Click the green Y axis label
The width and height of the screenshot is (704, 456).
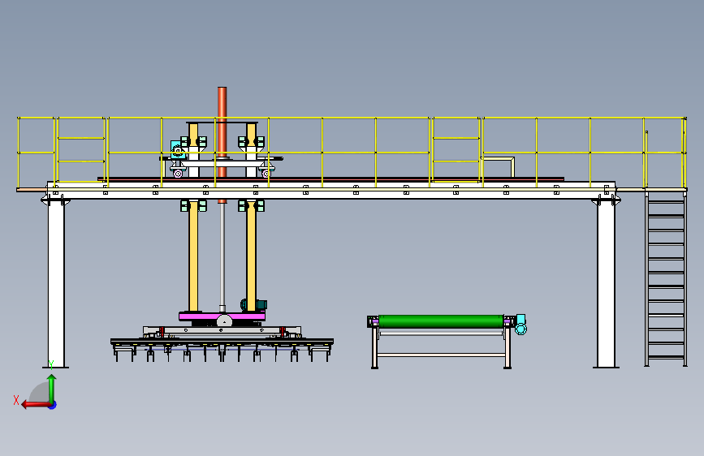tap(51, 365)
